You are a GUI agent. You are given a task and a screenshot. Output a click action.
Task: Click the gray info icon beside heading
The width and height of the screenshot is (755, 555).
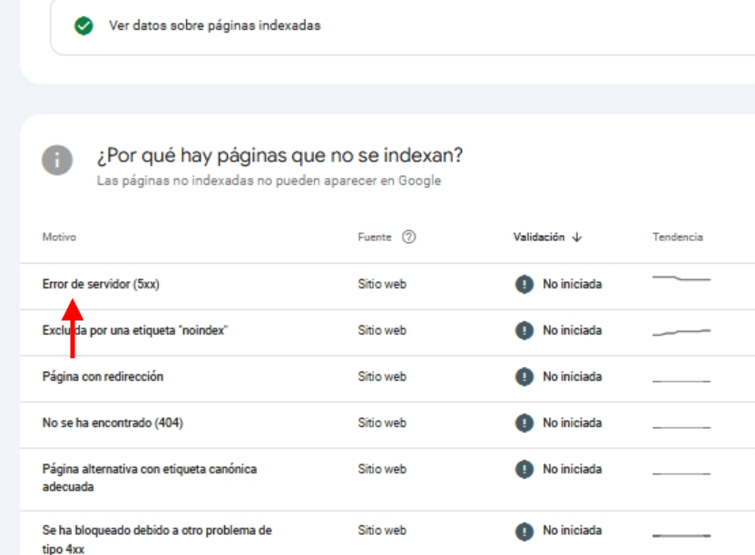pyautogui.click(x=57, y=161)
